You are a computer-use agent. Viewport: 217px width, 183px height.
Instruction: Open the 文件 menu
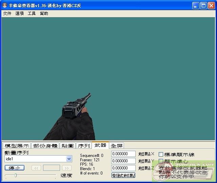pos(7,14)
